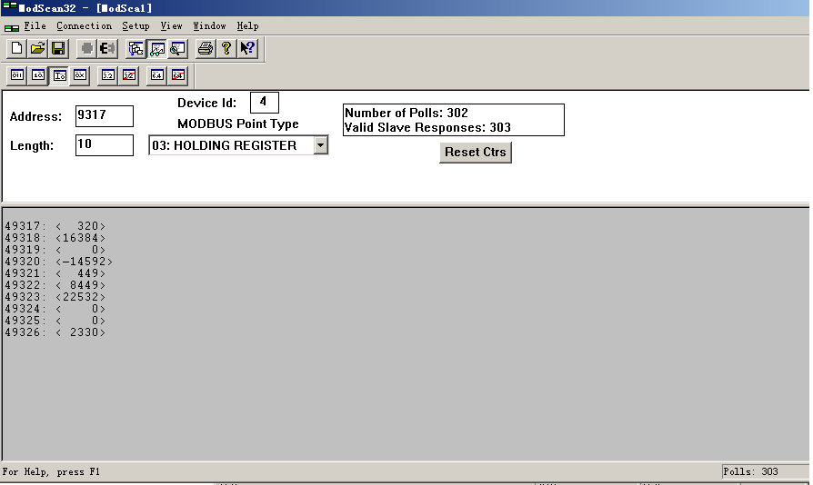Viewport: 813px width, 485px height.
Task: Expand the View menu
Action: 171,26
